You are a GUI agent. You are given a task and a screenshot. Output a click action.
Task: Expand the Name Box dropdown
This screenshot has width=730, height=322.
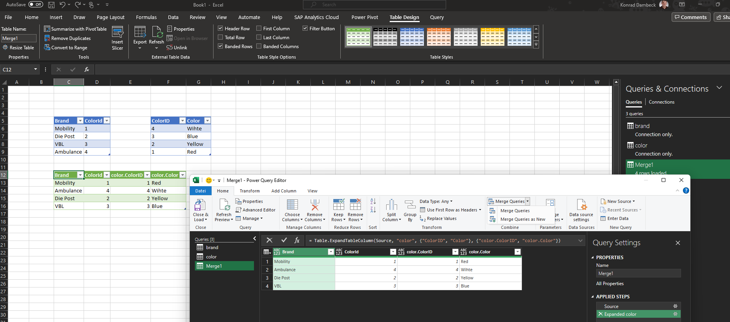pyautogui.click(x=35, y=69)
